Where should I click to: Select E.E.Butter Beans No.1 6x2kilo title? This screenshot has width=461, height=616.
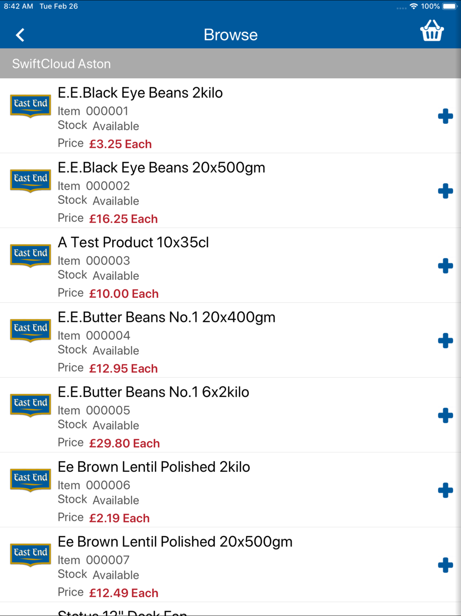pyautogui.click(x=154, y=392)
